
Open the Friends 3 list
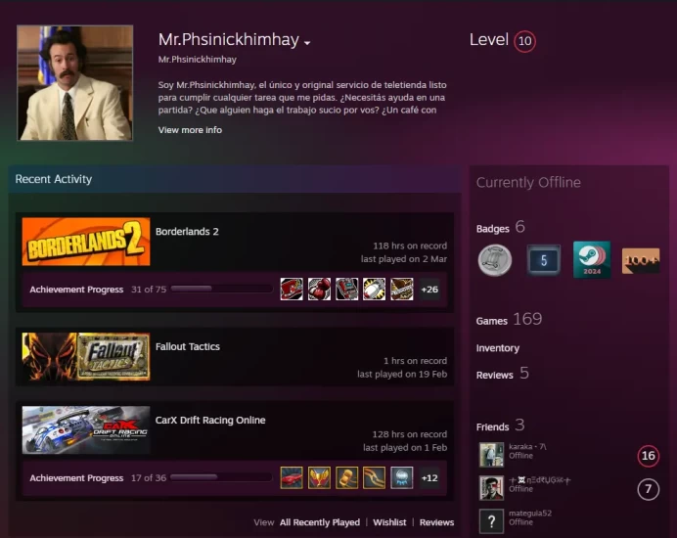pyautogui.click(x=500, y=426)
